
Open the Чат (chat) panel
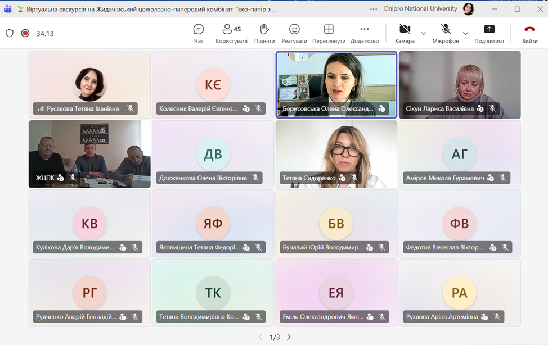tap(198, 33)
